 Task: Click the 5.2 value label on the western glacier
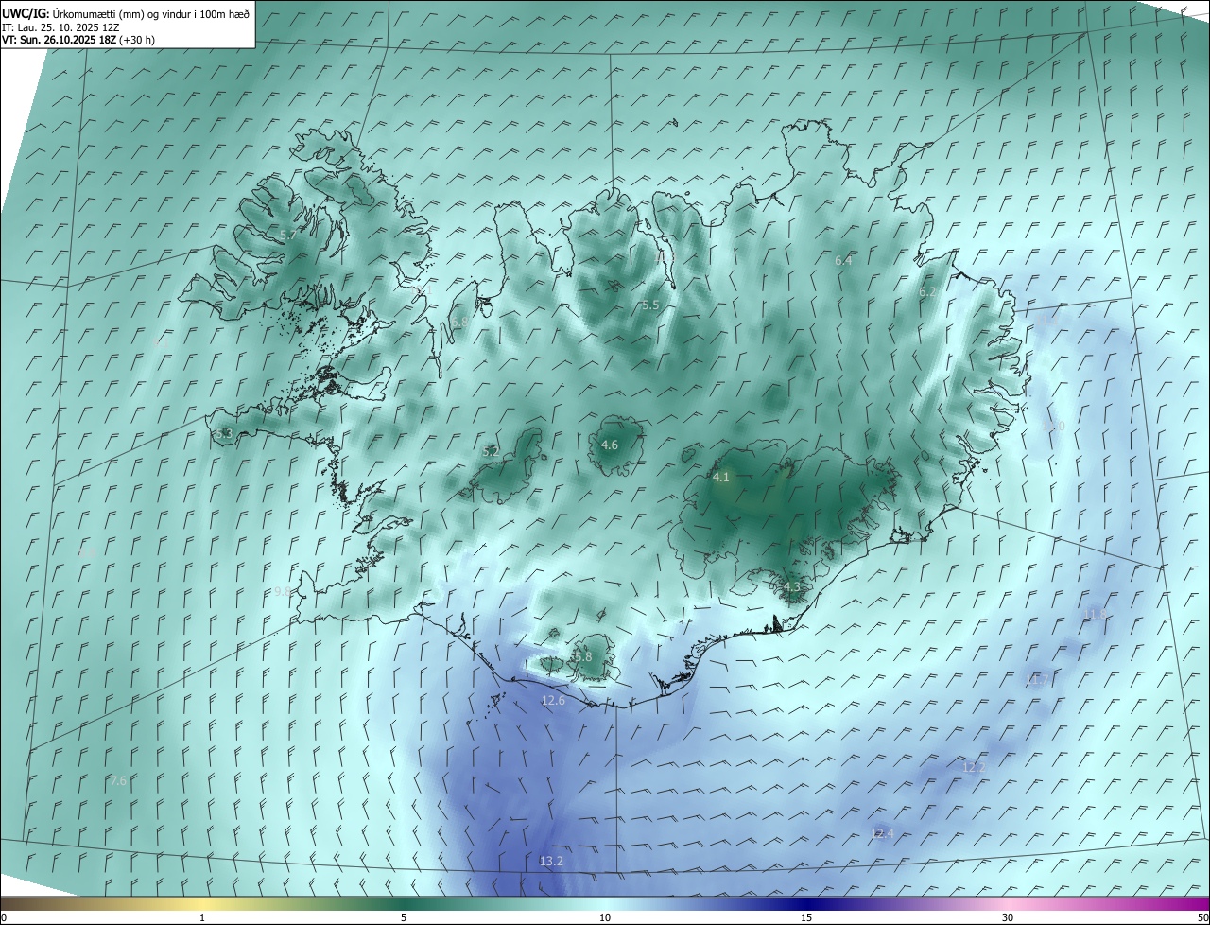(x=491, y=452)
